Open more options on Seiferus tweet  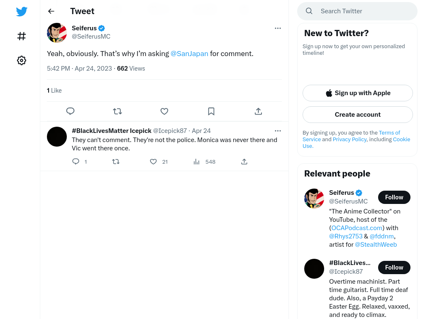pyautogui.click(x=278, y=28)
